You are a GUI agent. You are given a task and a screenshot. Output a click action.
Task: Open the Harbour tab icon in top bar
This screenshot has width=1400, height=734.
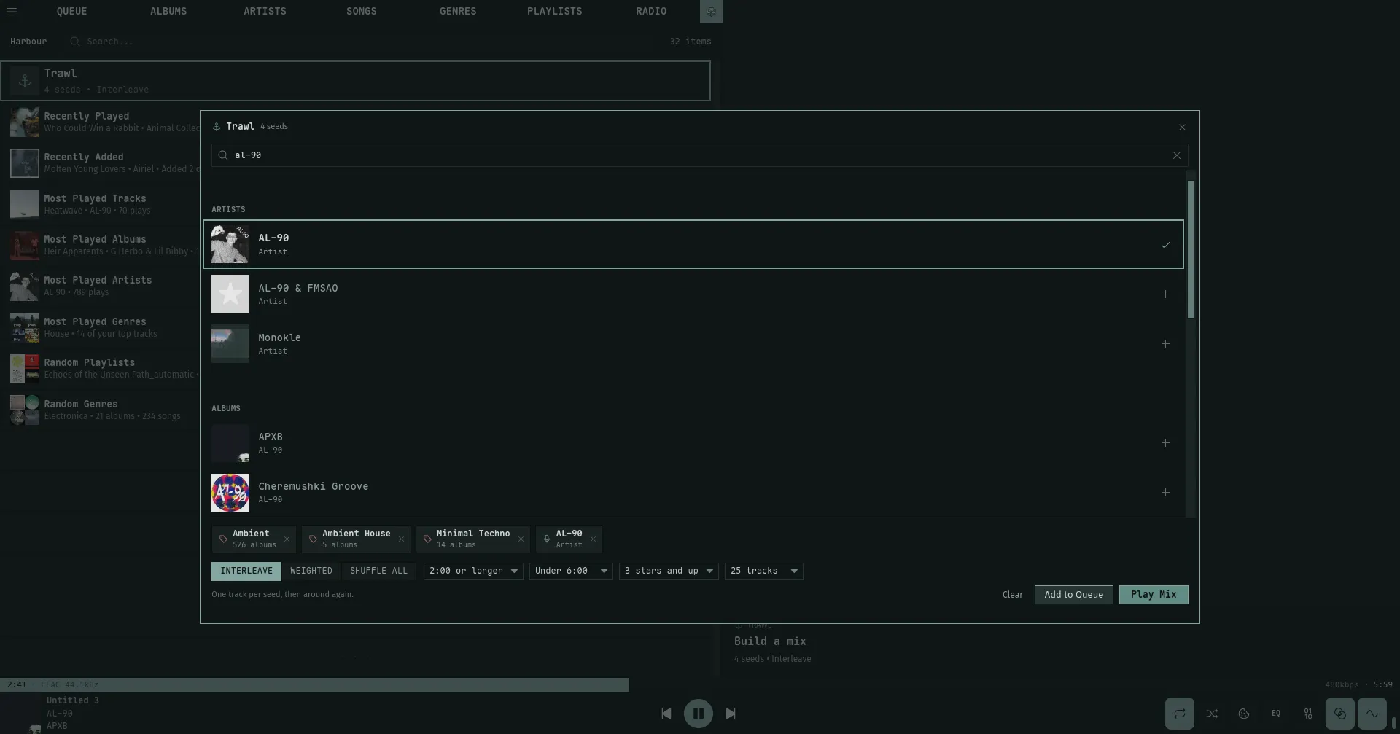coord(711,11)
